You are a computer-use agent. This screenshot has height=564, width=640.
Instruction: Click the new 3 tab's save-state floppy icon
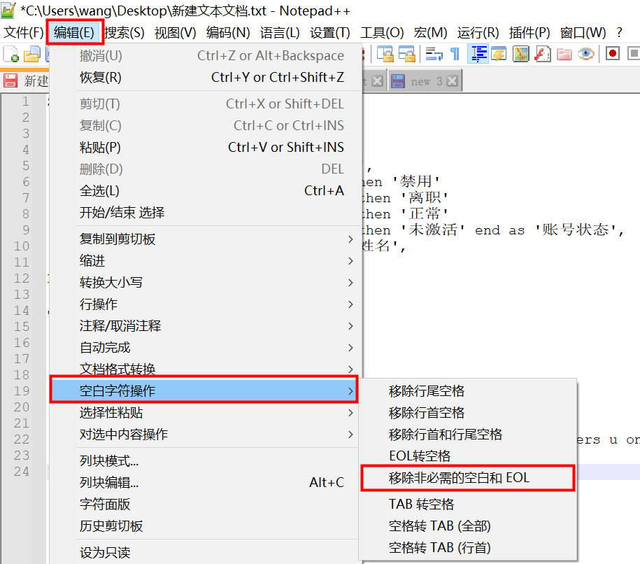click(x=398, y=81)
